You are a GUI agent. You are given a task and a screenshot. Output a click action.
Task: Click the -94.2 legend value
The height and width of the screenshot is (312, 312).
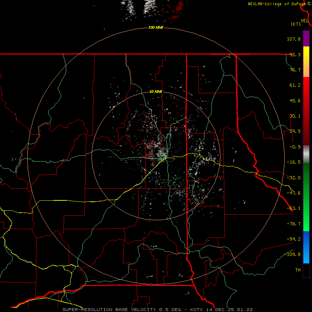(x=294, y=239)
